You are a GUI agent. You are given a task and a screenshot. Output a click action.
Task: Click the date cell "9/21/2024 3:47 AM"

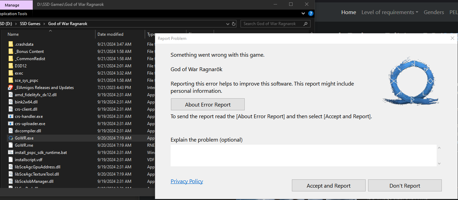(x=114, y=44)
